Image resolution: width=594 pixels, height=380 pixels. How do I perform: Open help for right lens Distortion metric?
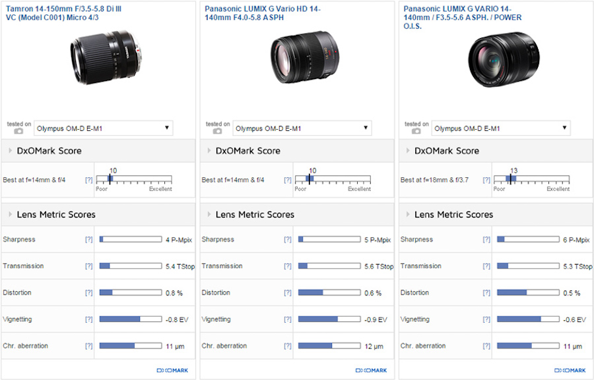[x=486, y=292]
